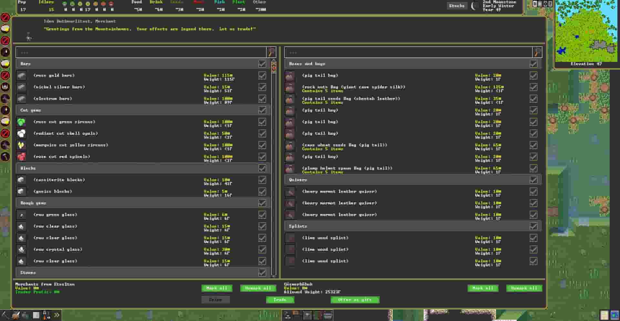Image resolution: width=620 pixels, height=321 pixels.
Task: Uncheck the rose gold bars checkbox
Action: pyautogui.click(x=262, y=76)
